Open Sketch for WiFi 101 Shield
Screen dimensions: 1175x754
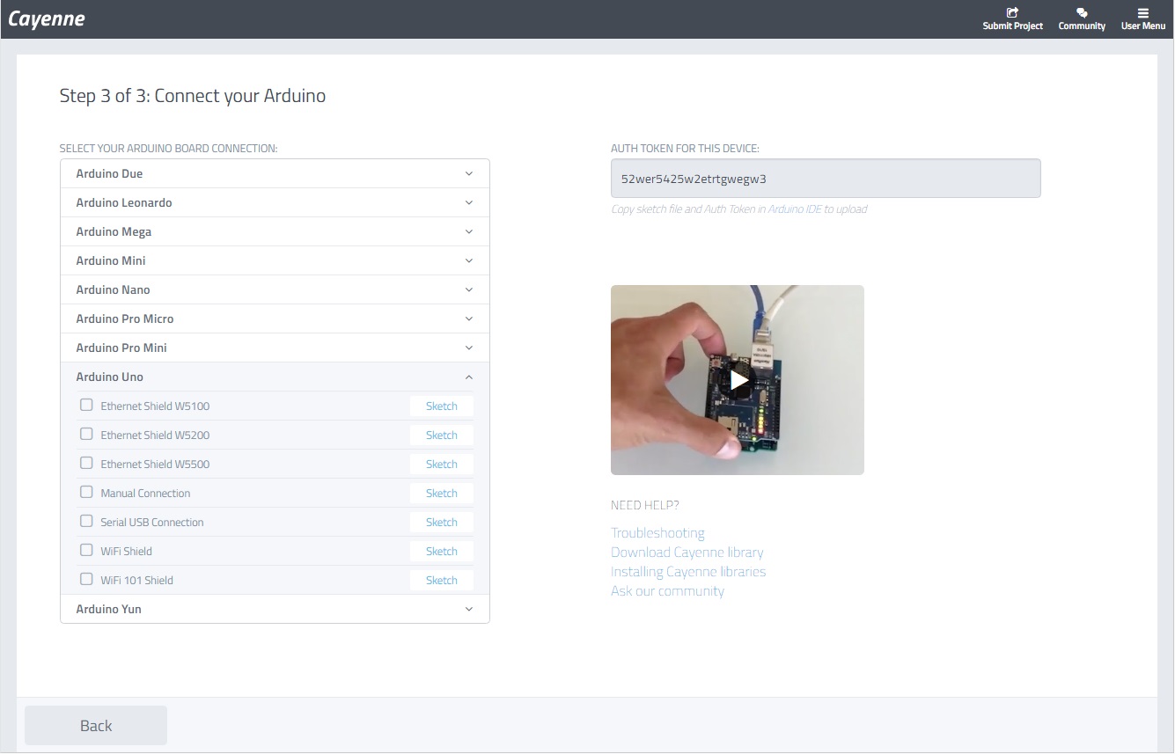[442, 580]
